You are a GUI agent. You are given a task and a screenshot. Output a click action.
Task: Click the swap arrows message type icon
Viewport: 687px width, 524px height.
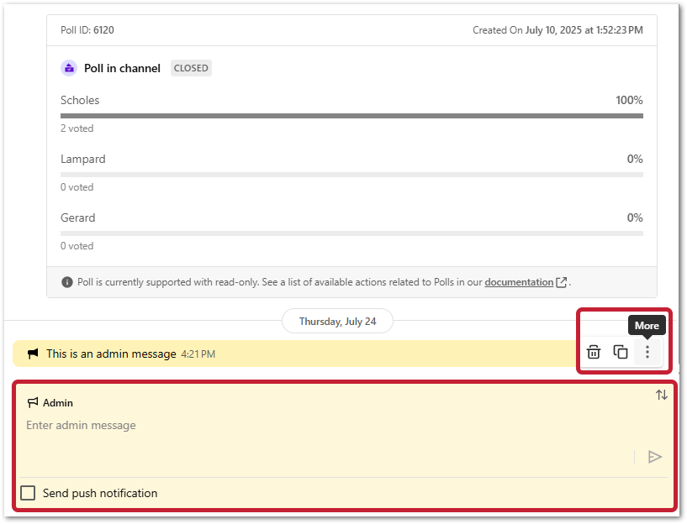pyautogui.click(x=662, y=395)
